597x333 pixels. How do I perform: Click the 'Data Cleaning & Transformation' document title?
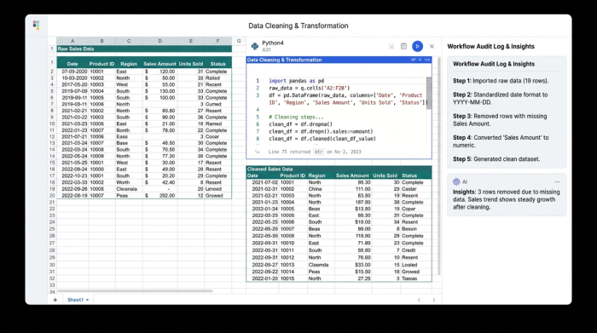(298, 26)
